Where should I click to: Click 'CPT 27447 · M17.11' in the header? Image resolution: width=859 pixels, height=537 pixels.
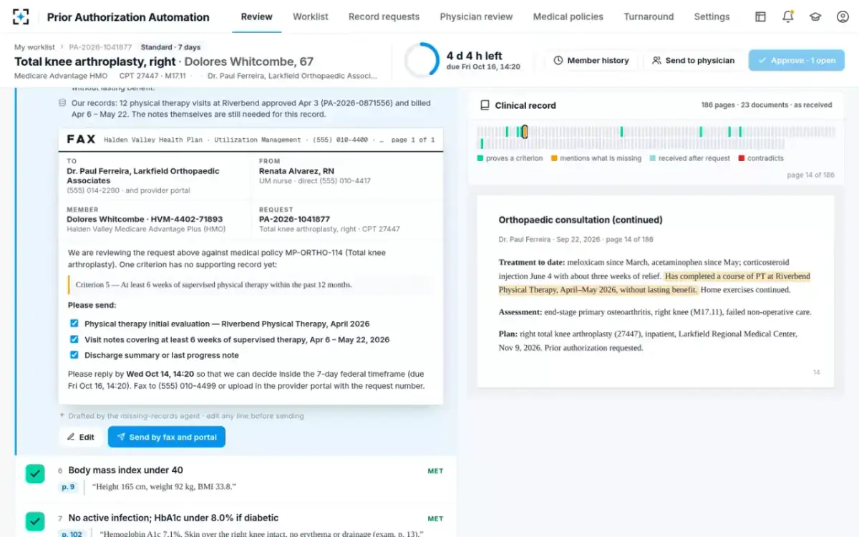[153, 75]
